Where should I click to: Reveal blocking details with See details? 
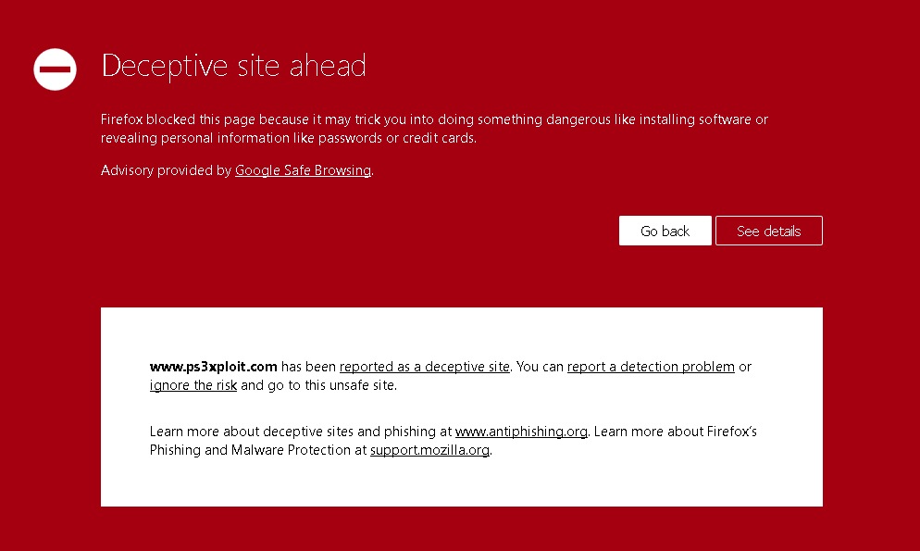768,230
